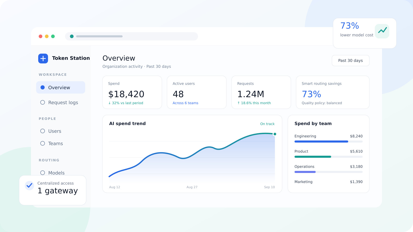Image resolution: width=413 pixels, height=232 pixels.
Task: Click the yellow window dot
Action: (47, 36)
